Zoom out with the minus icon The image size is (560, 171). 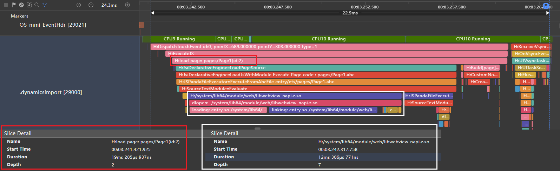point(91,5)
